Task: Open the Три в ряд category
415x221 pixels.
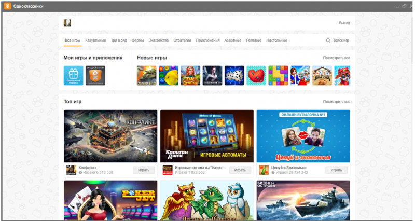Action: coord(119,40)
